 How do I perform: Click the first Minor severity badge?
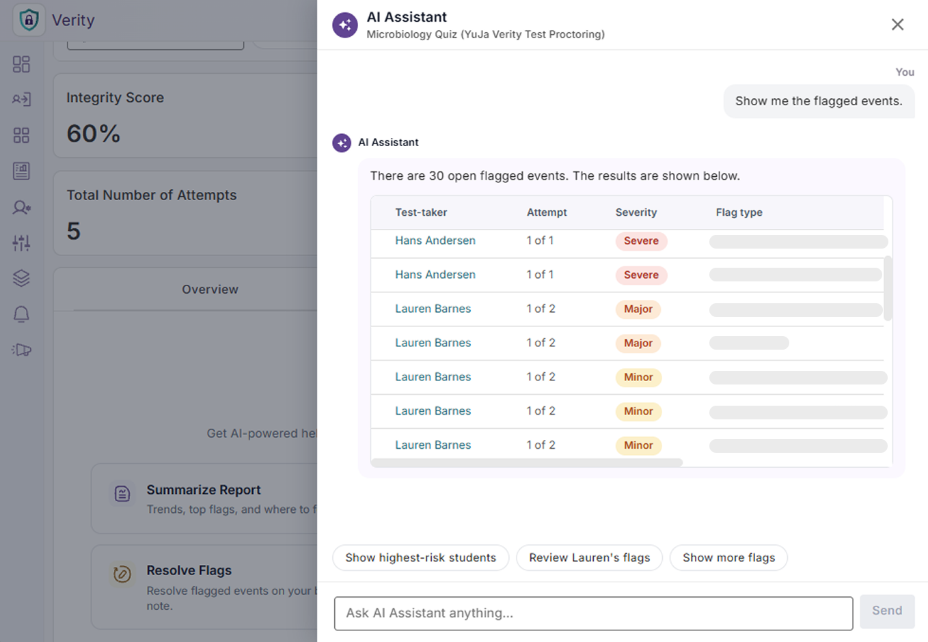tap(638, 378)
